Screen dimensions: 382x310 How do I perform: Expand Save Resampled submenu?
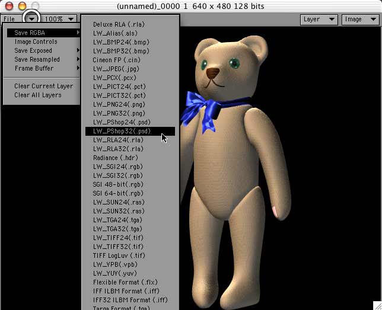[x=43, y=59]
